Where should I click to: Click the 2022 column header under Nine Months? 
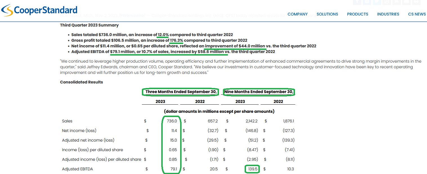tap(278, 102)
